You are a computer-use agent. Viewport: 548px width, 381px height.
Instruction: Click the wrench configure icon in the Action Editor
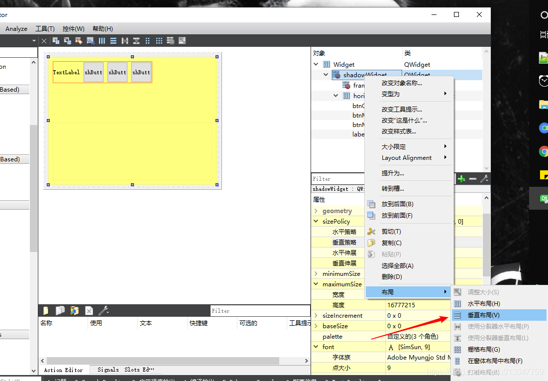pyautogui.click(x=104, y=311)
